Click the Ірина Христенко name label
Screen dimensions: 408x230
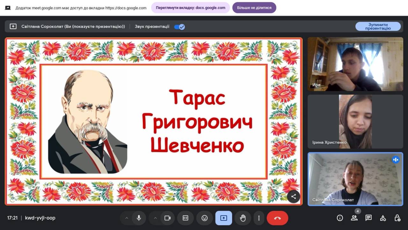[x=330, y=142]
